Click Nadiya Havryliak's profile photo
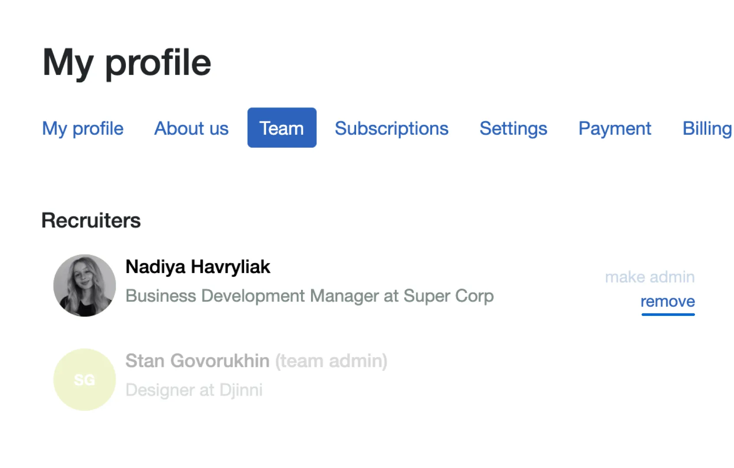 pyautogui.click(x=85, y=286)
